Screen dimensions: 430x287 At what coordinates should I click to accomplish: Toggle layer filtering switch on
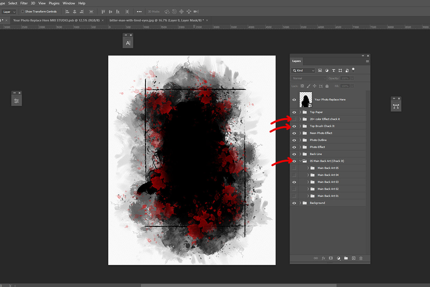click(x=353, y=70)
